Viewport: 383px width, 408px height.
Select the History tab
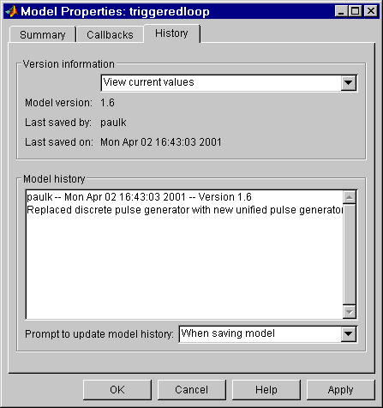[171, 33]
